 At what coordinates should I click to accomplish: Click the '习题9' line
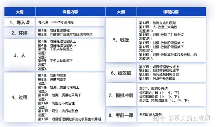point(42,115)
